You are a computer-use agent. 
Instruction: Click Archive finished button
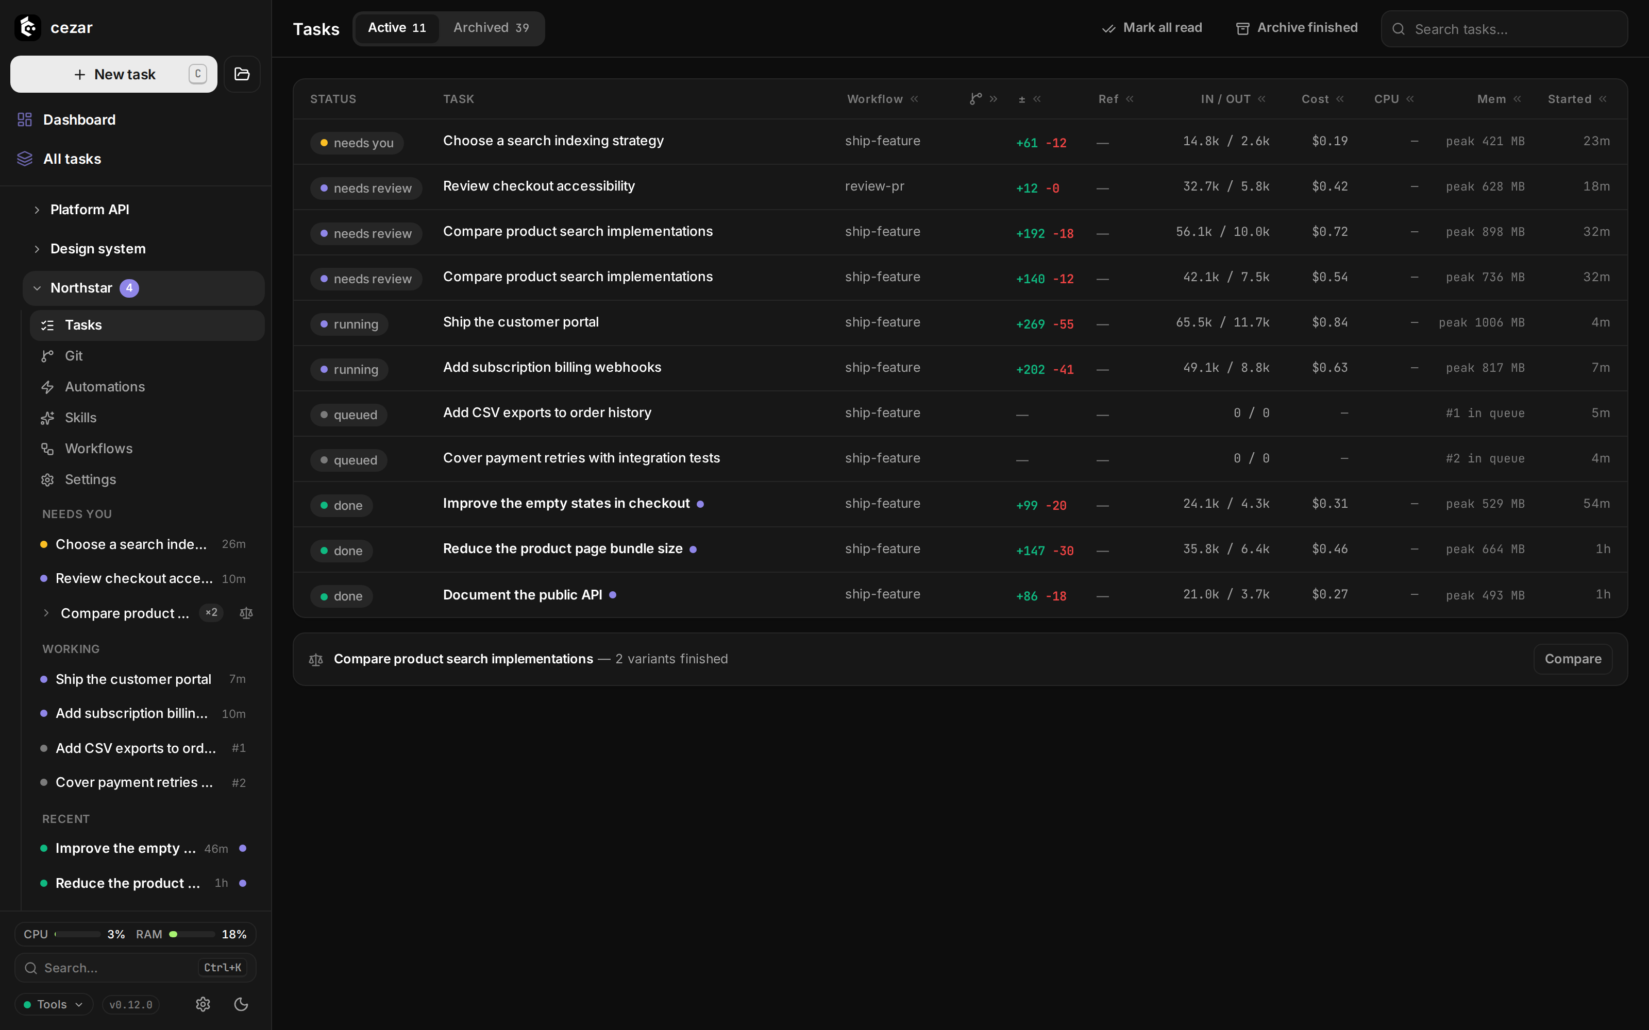pyautogui.click(x=1297, y=28)
